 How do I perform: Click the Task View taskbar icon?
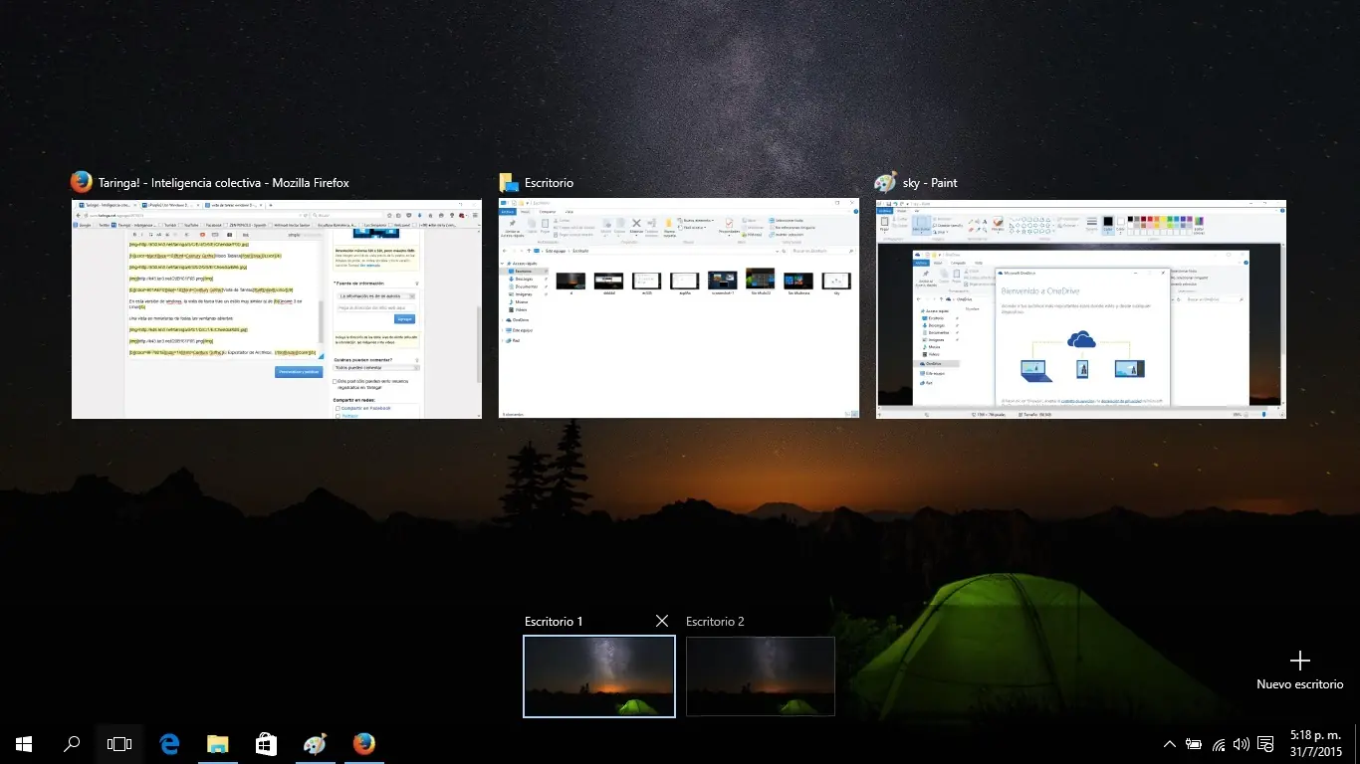point(118,743)
